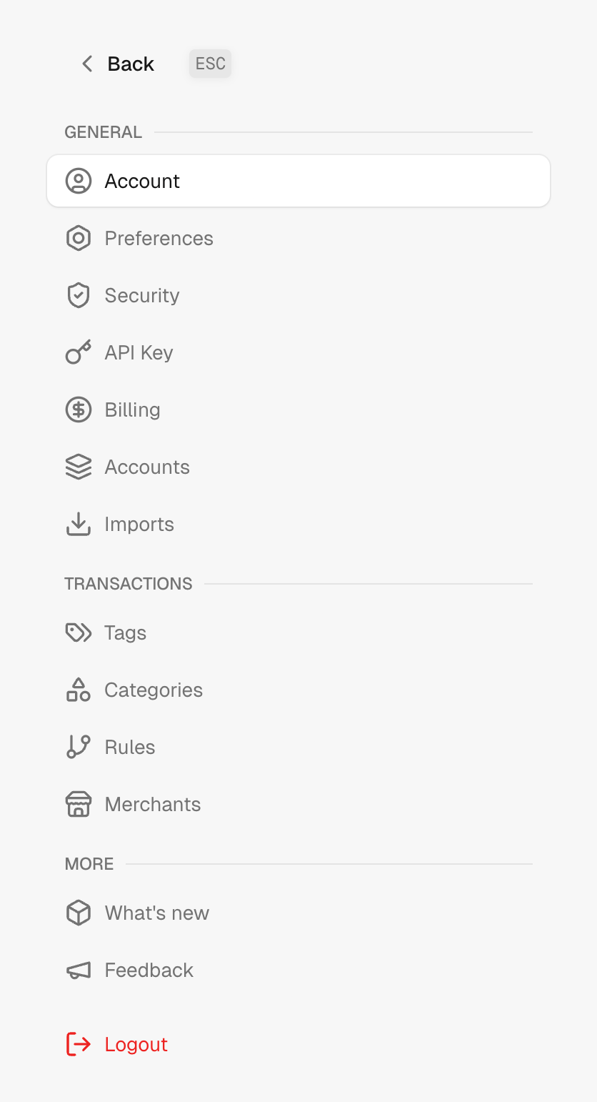597x1102 pixels.
Task: Click the ESC keyboard badge
Action: coord(210,63)
